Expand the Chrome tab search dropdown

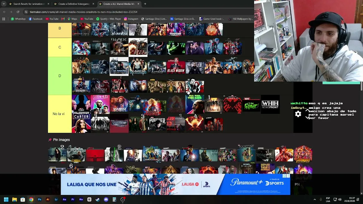[x=4, y=4]
